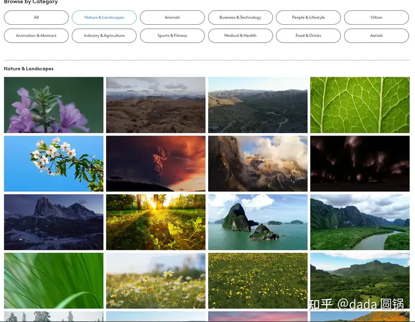Choose the Nature & Landscapes category

pyautogui.click(x=104, y=17)
